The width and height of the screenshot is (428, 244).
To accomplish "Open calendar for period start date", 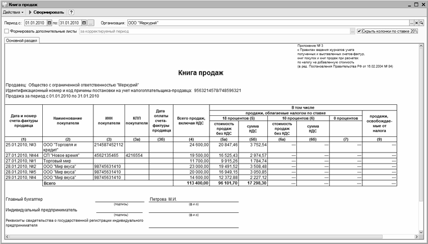I will point(49,23).
